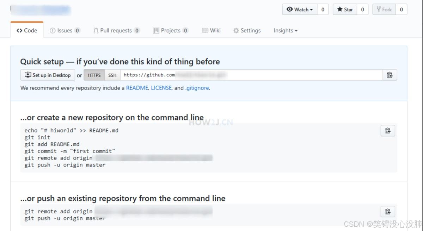Open the README link
423x231 pixels.
click(x=137, y=88)
